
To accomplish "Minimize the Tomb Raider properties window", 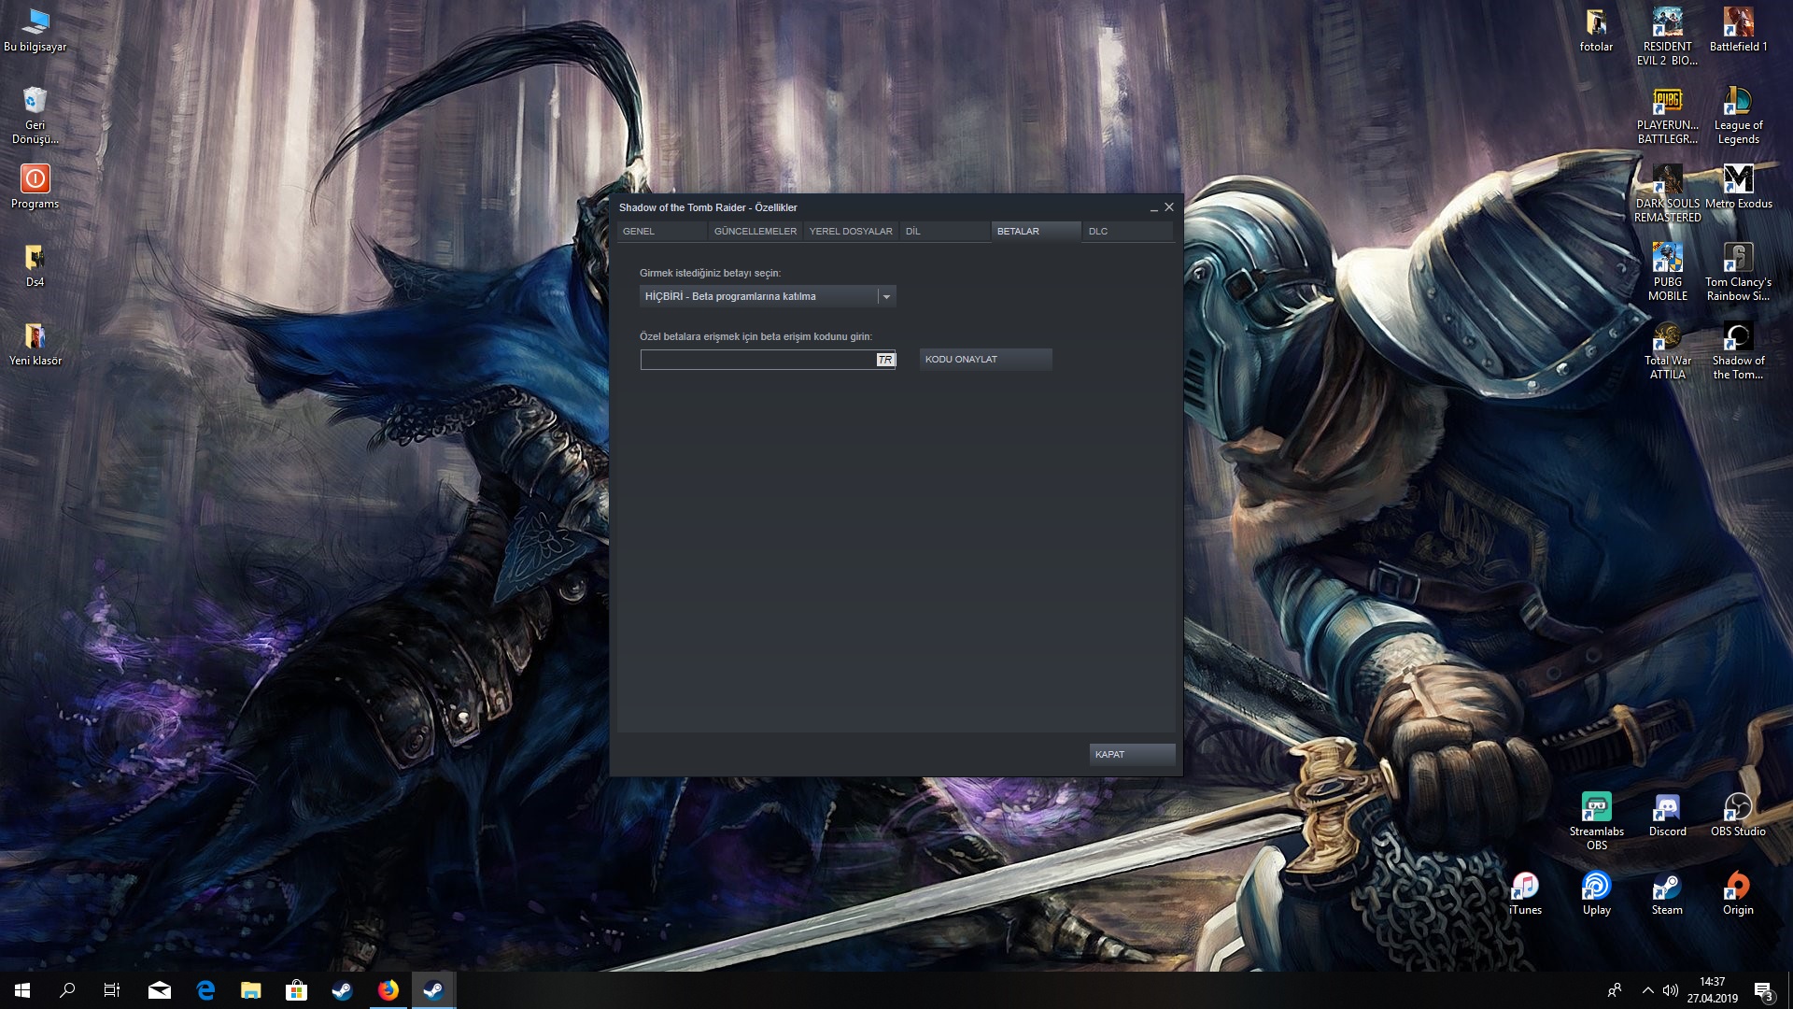I will [1153, 207].
